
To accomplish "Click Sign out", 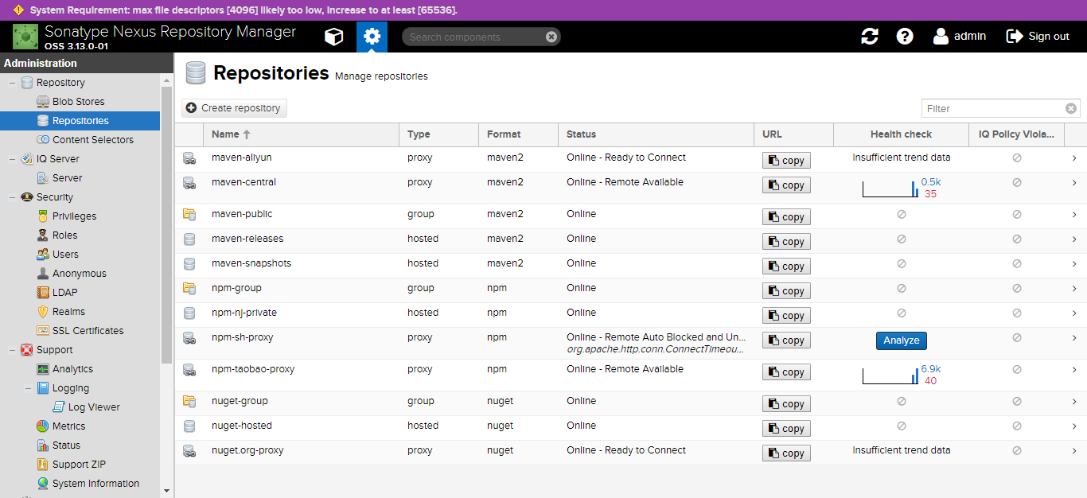I will pos(1038,37).
